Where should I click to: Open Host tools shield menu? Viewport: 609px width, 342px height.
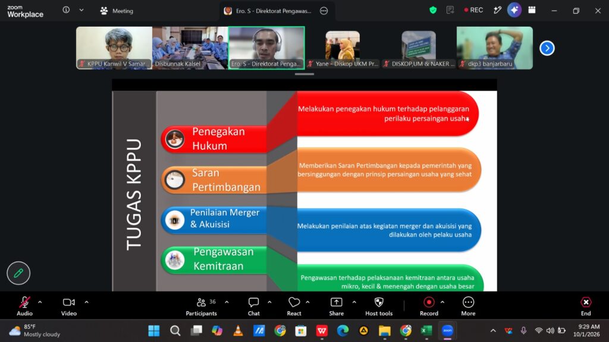coord(379,306)
